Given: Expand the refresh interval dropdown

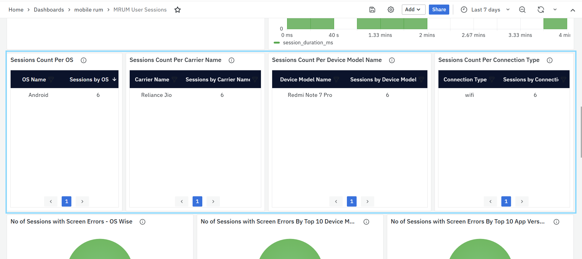Looking at the screenshot, I should coord(555,10).
